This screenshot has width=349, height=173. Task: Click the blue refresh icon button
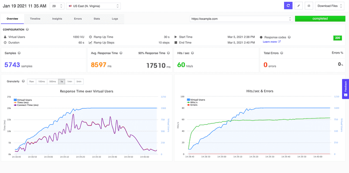tap(288, 6)
